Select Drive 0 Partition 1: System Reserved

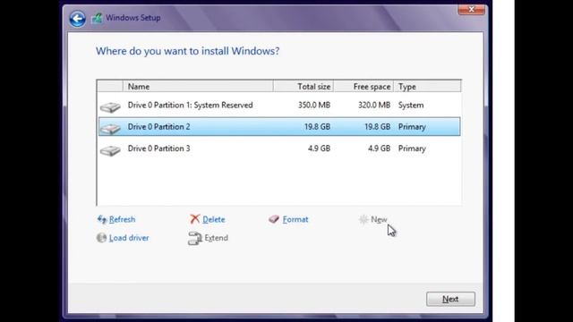coord(279,106)
